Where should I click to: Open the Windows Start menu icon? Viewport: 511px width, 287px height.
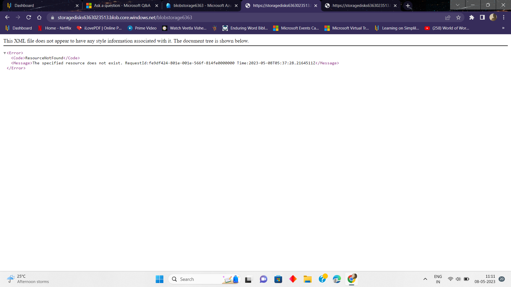pyautogui.click(x=159, y=279)
